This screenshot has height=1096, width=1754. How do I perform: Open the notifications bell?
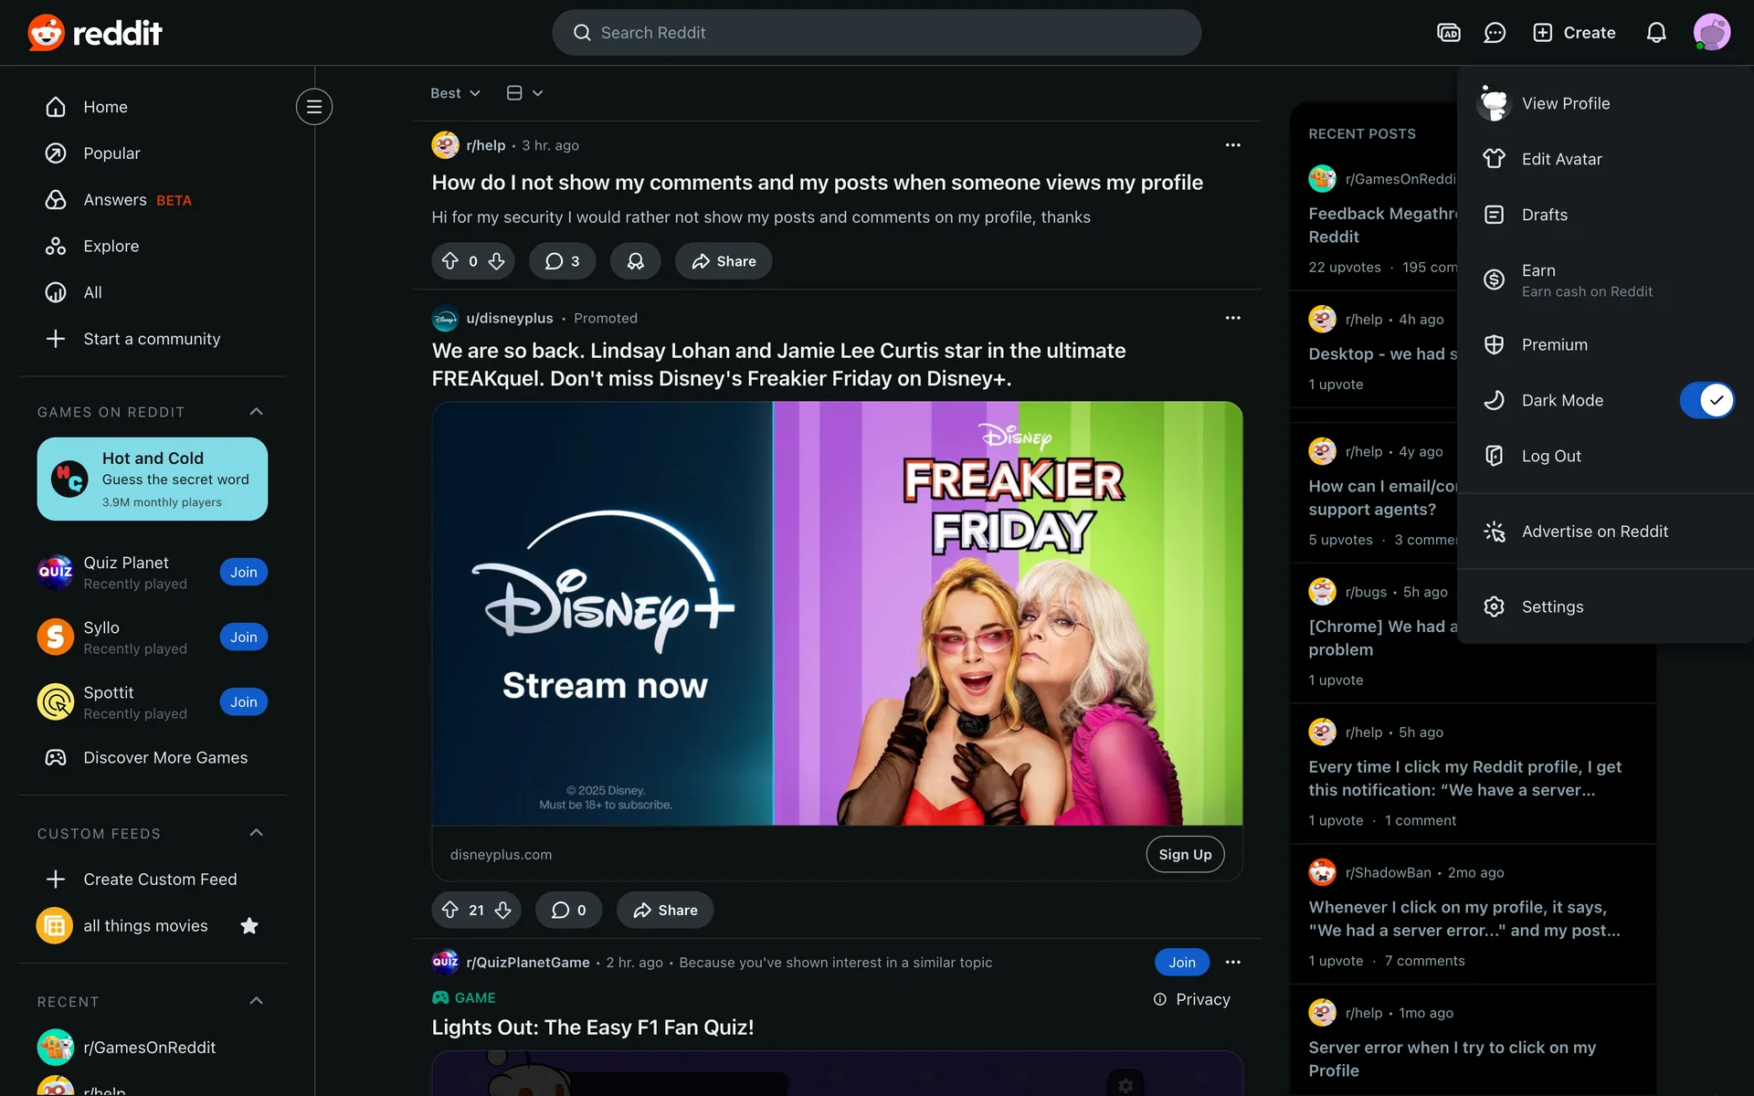coord(1655,33)
